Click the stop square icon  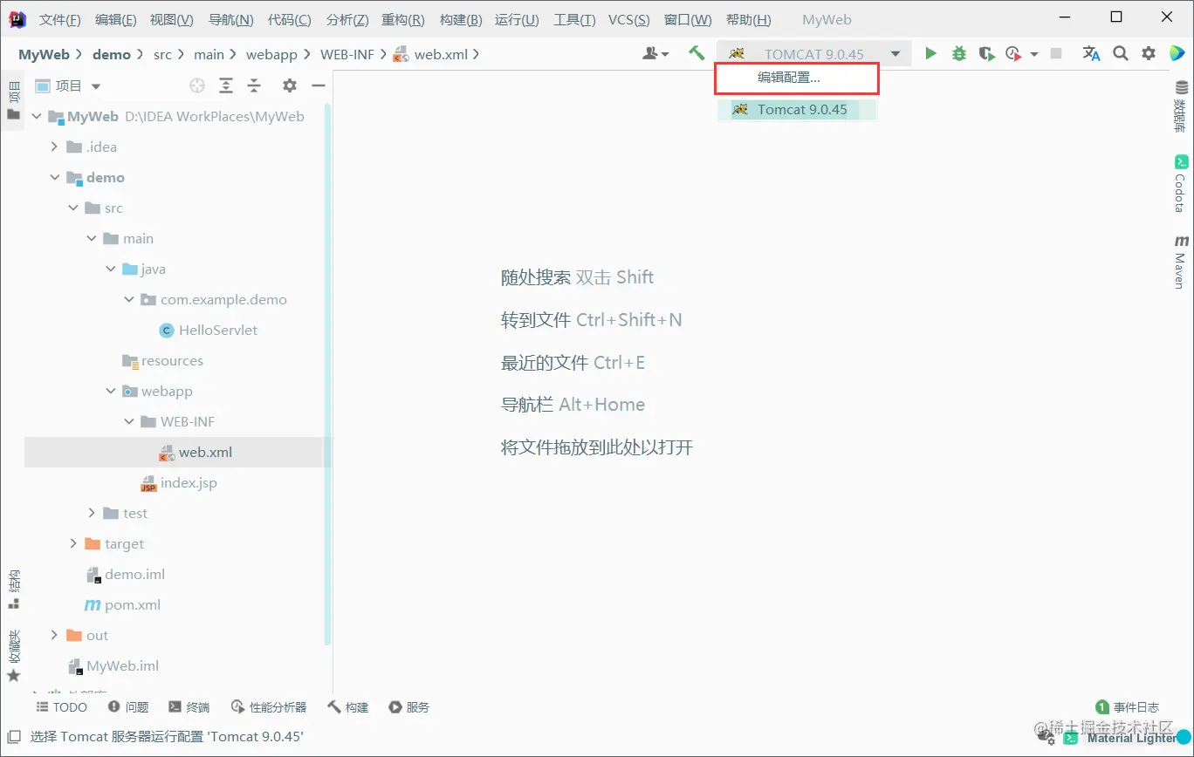[x=1056, y=54]
